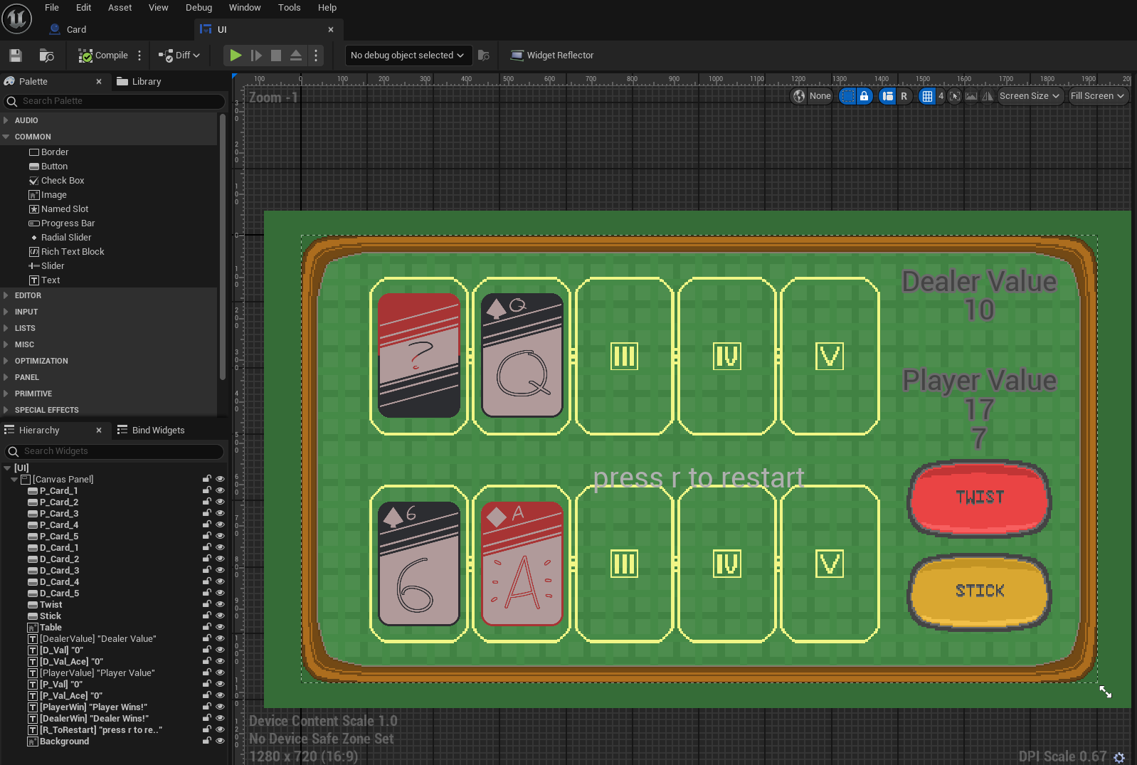Click the localization None globe icon
The image size is (1137, 765).
coord(800,96)
